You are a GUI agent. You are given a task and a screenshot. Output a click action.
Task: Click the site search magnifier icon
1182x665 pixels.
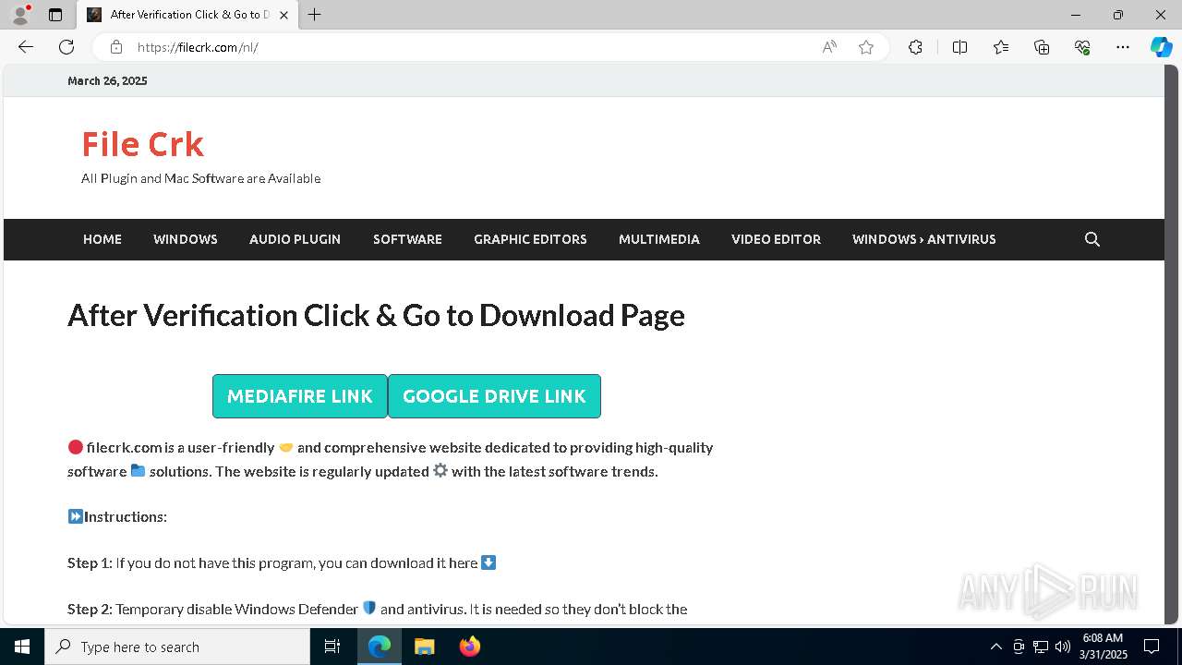point(1092,239)
